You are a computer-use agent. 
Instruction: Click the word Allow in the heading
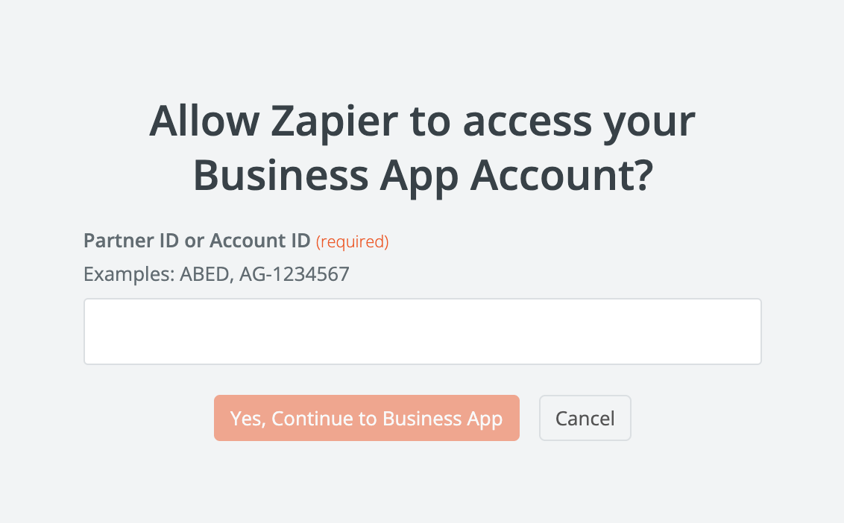[x=195, y=122]
